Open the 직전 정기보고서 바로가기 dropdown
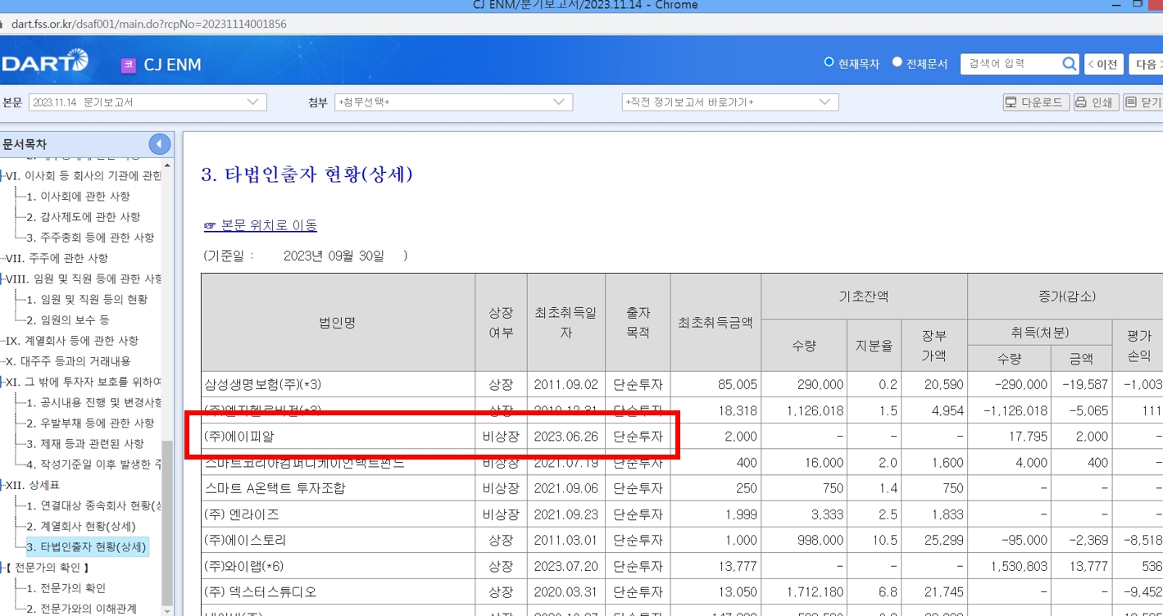The width and height of the screenshot is (1163, 616). point(730,102)
